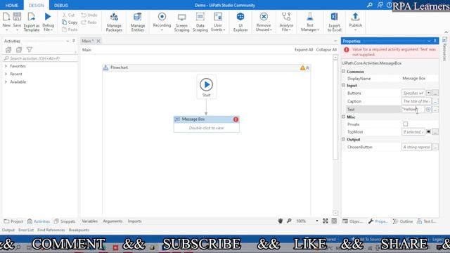Click the Search activities field
The width and height of the screenshot is (450, 253).
coord(40,58)
